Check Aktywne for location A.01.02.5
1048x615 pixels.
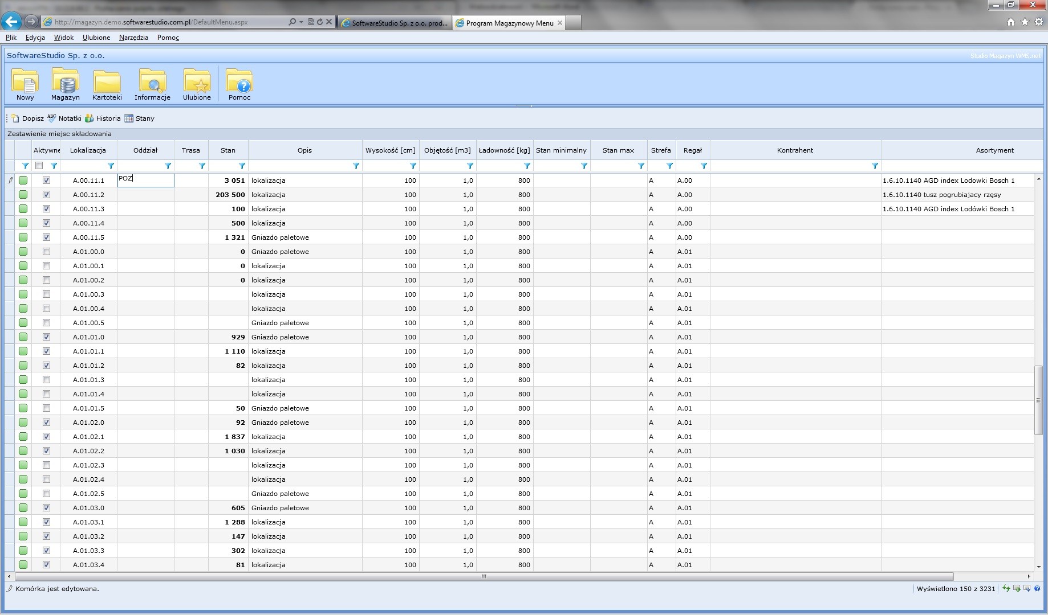pos(47,494)
